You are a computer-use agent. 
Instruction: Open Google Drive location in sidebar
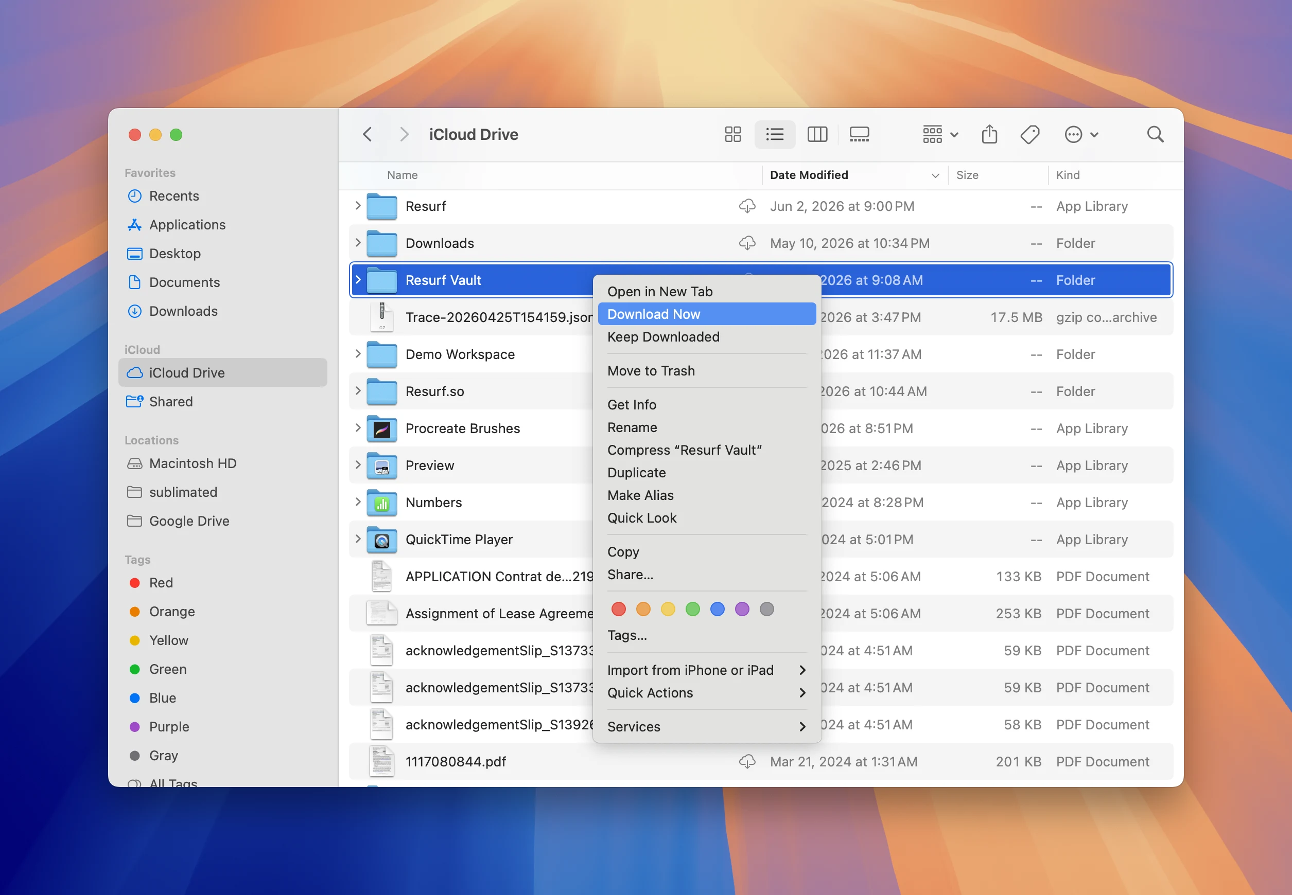pyautogui.click(x=223, y=521)
